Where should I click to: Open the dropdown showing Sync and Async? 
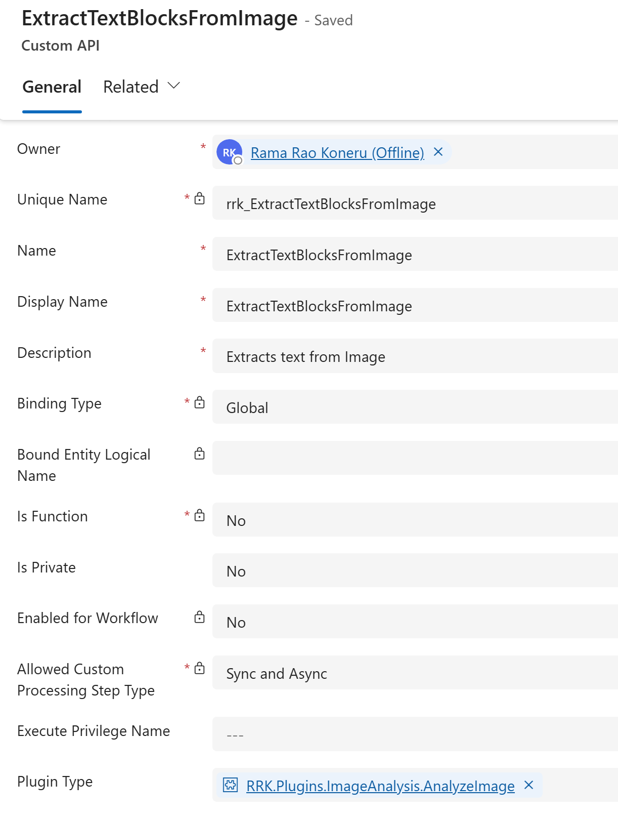click(x=415, y=673)
